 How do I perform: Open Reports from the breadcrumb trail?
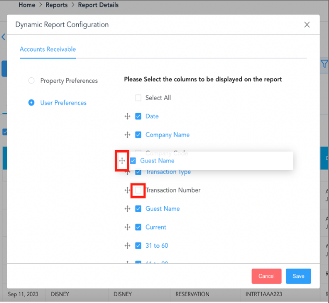(x=56, y=5)
